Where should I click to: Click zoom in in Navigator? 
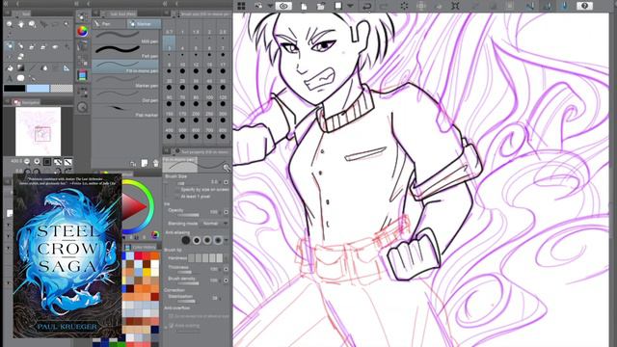37,162
